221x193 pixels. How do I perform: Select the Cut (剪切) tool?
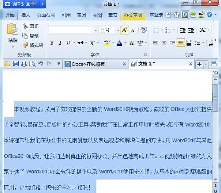click(x=31, y=26)
